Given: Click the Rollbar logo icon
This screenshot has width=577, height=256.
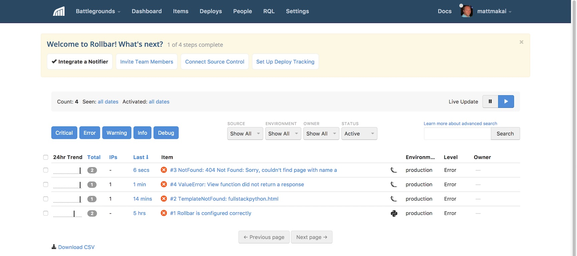Looking at the screenshot, I should [59, 11].
